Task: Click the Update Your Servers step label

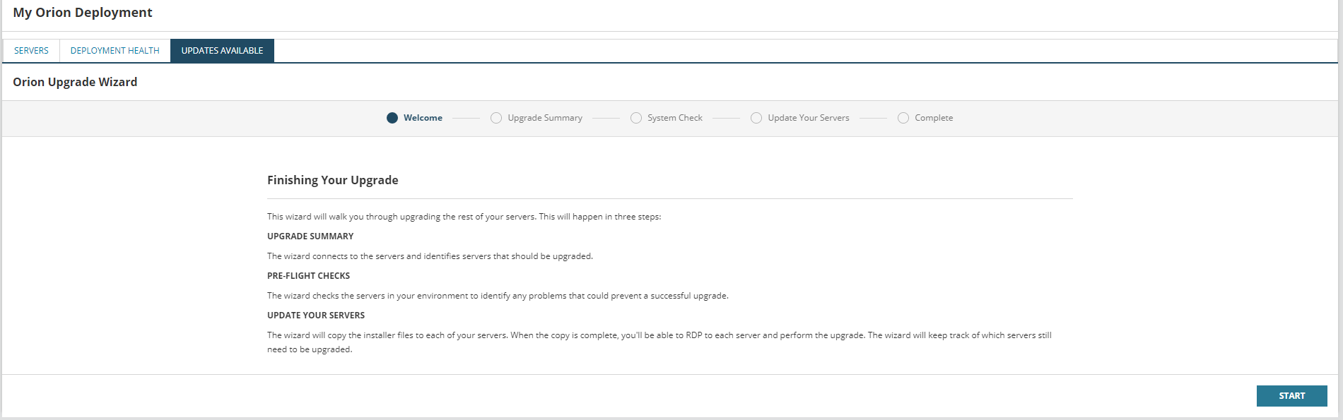Action: coord(809,118)
